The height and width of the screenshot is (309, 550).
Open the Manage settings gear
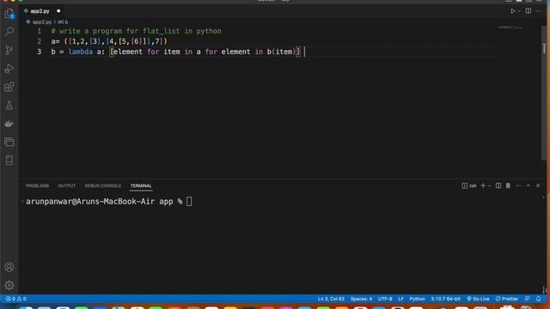pyautogui.click(x=9, y=285)
